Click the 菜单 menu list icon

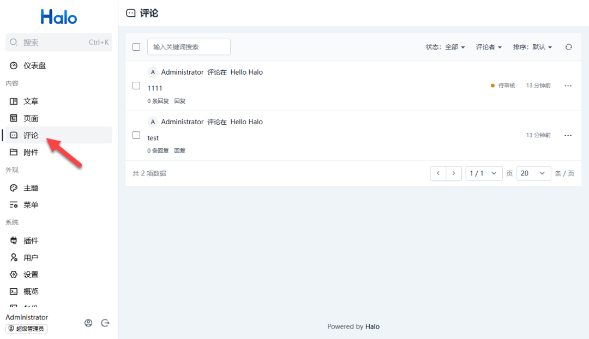(14, 204)
